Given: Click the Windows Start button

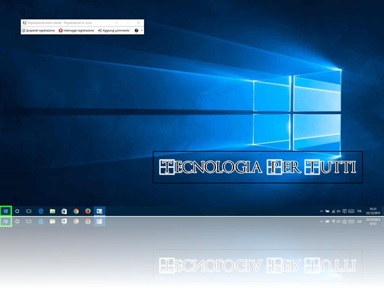Looking at the screenshot, I should pos(5,211).
